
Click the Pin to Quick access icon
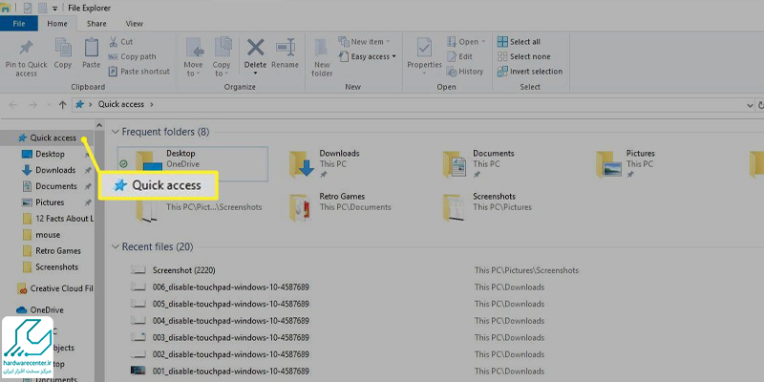click(26, 48)
